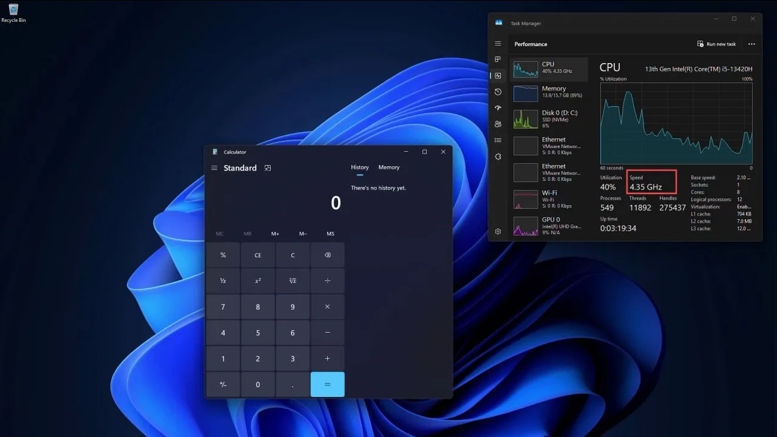Click the Calculator equals button

[327, 385]
